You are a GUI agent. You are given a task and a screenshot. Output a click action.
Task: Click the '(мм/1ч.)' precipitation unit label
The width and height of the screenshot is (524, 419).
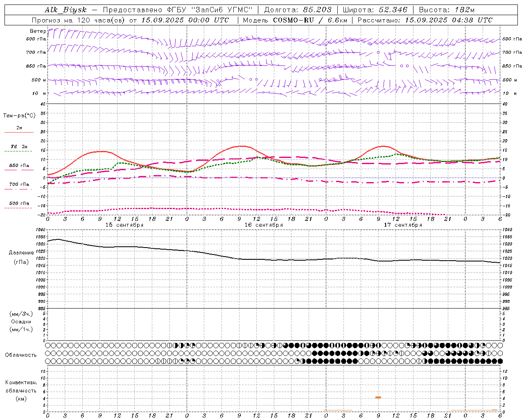[21, 329]
